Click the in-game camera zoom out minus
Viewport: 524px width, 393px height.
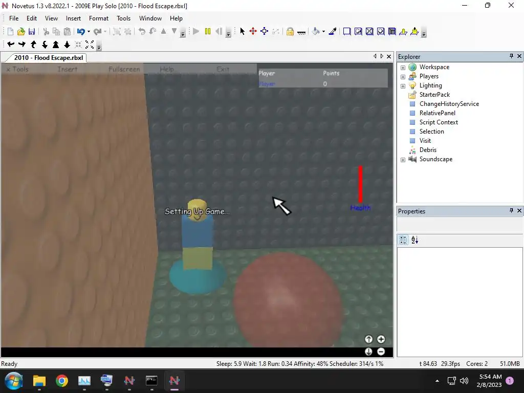pyautogui.click(x=381, y=352)
